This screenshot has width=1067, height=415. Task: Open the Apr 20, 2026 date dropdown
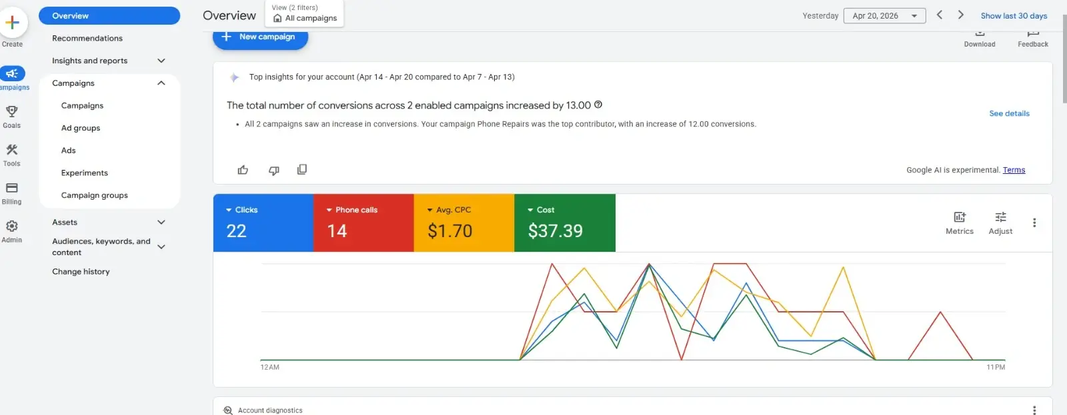pos(884,15)
